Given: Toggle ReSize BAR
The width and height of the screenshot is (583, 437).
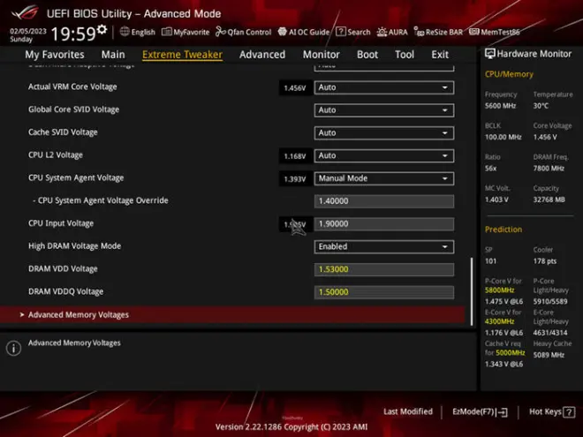Looking at the screenshot, I should pos(438,32).
